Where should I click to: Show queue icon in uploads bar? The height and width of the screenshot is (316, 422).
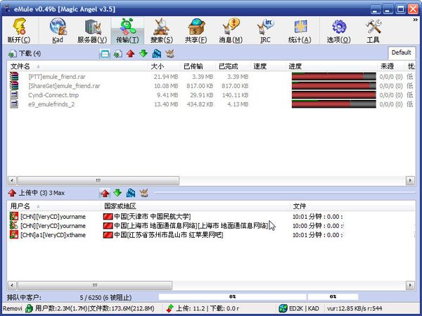pos(131,193)
